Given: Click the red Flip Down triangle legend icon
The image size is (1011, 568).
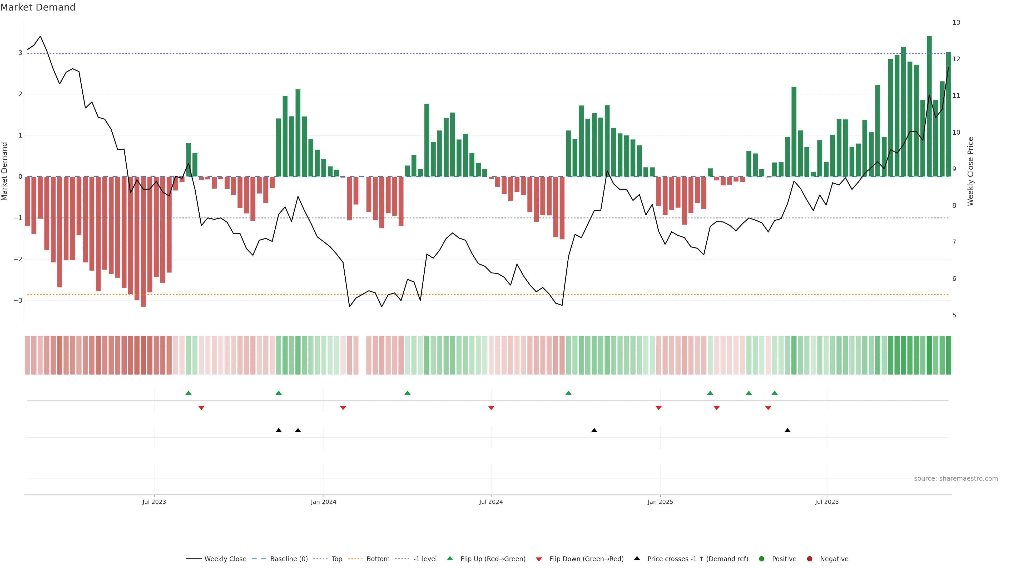Looking at the screenshot, I should 539,559.
